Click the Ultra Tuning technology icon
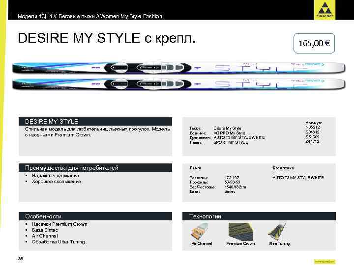The width and height of the screenshot is (354, 265). tap(277, 232)
